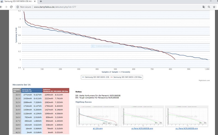Viewport: 218px width, 135px height.
Task: Close the Samsung SDI INR18650-35E tab
Action: 35,1
